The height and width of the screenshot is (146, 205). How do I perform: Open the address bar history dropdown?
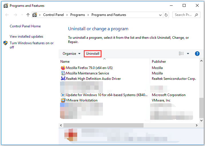click(x=160, y=15)
